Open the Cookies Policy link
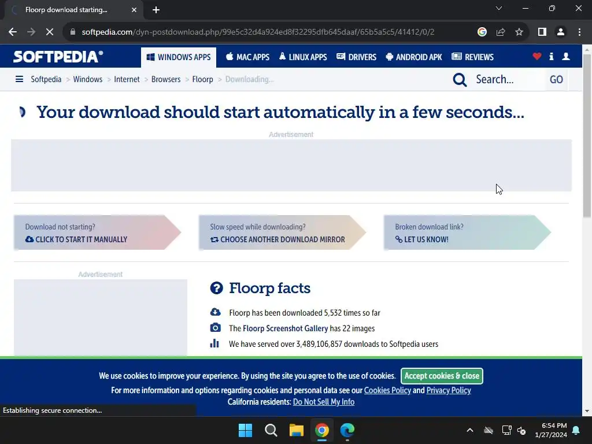592x444 pixels. 387,390
